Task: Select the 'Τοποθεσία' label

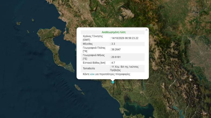Action: (89, 68)
